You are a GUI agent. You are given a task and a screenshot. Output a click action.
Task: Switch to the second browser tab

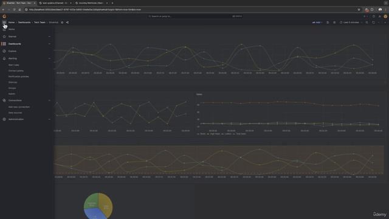(55, 3)
